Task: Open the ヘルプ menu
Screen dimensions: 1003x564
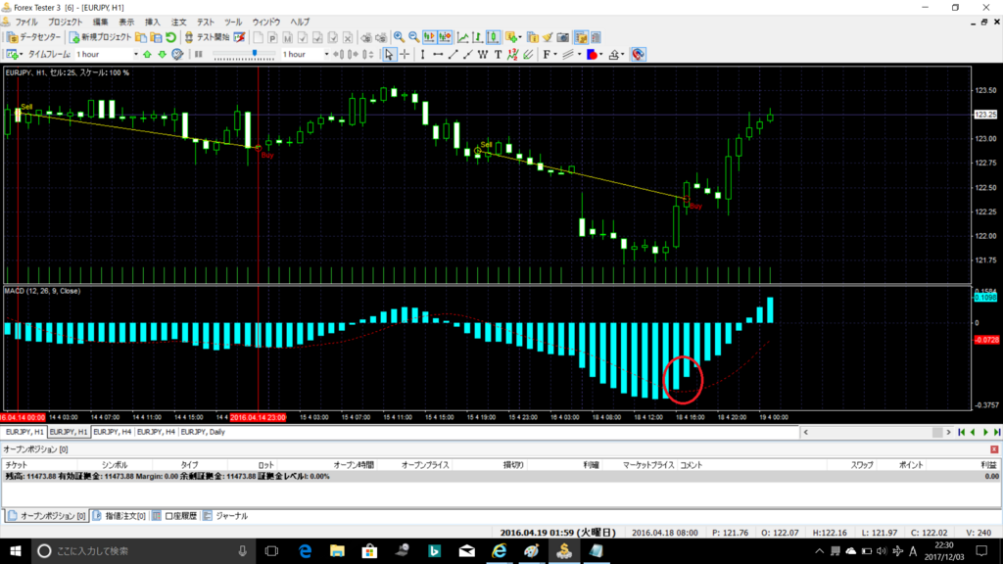Action: (x=300, y=22)
